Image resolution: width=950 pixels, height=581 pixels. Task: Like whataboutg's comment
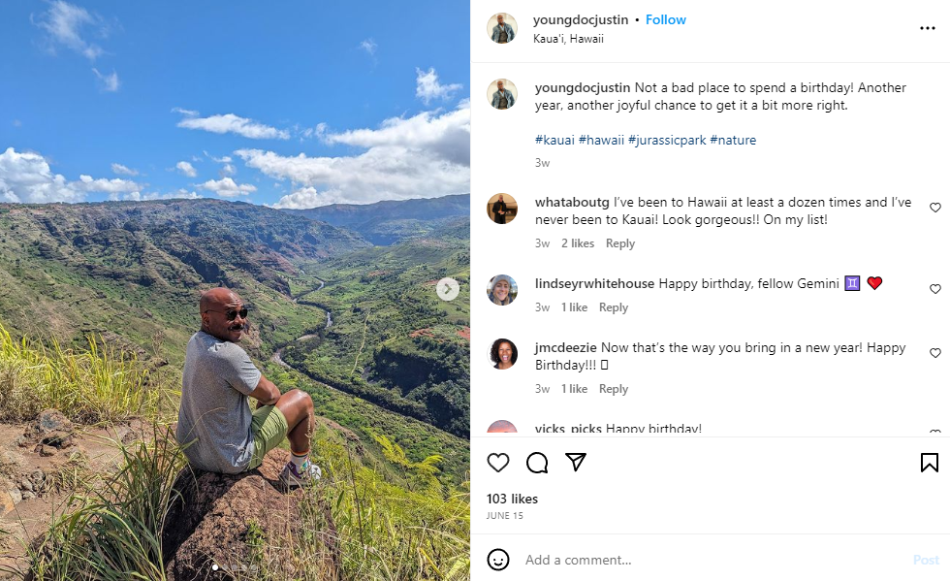pos(935,208)
